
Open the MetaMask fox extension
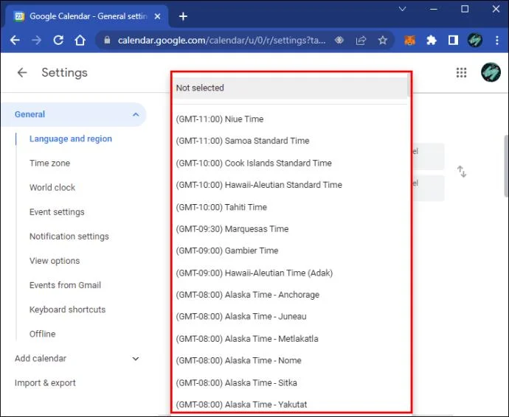point(409,41)
